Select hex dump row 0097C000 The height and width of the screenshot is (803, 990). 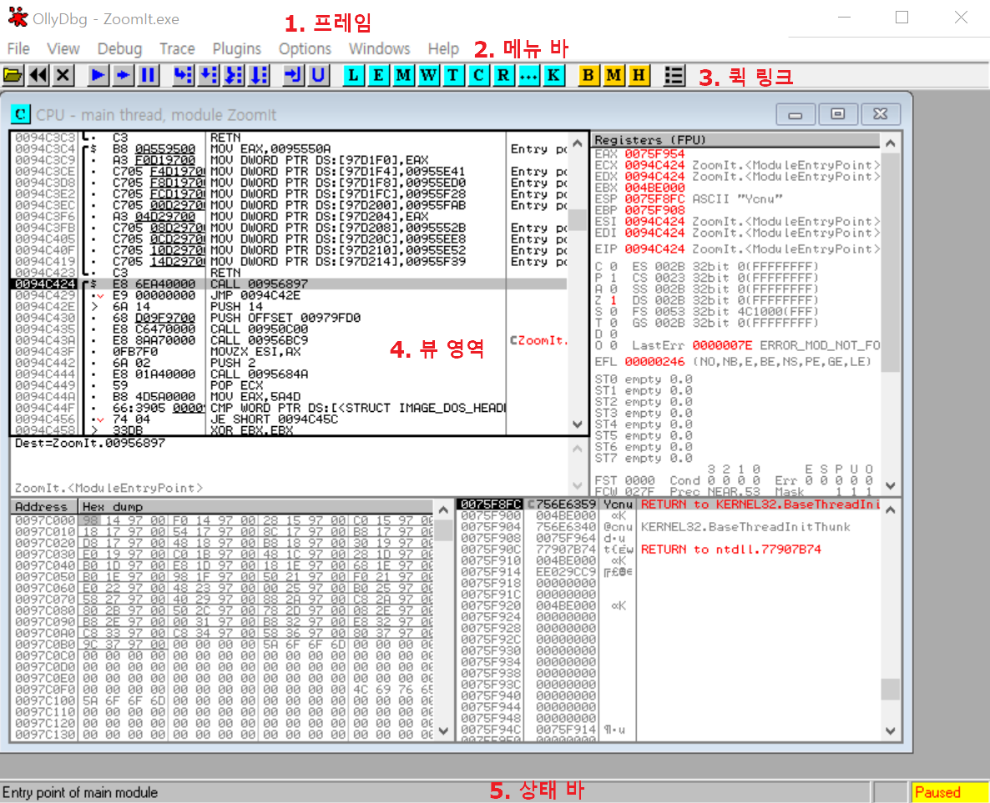click(x=222, y=520)
